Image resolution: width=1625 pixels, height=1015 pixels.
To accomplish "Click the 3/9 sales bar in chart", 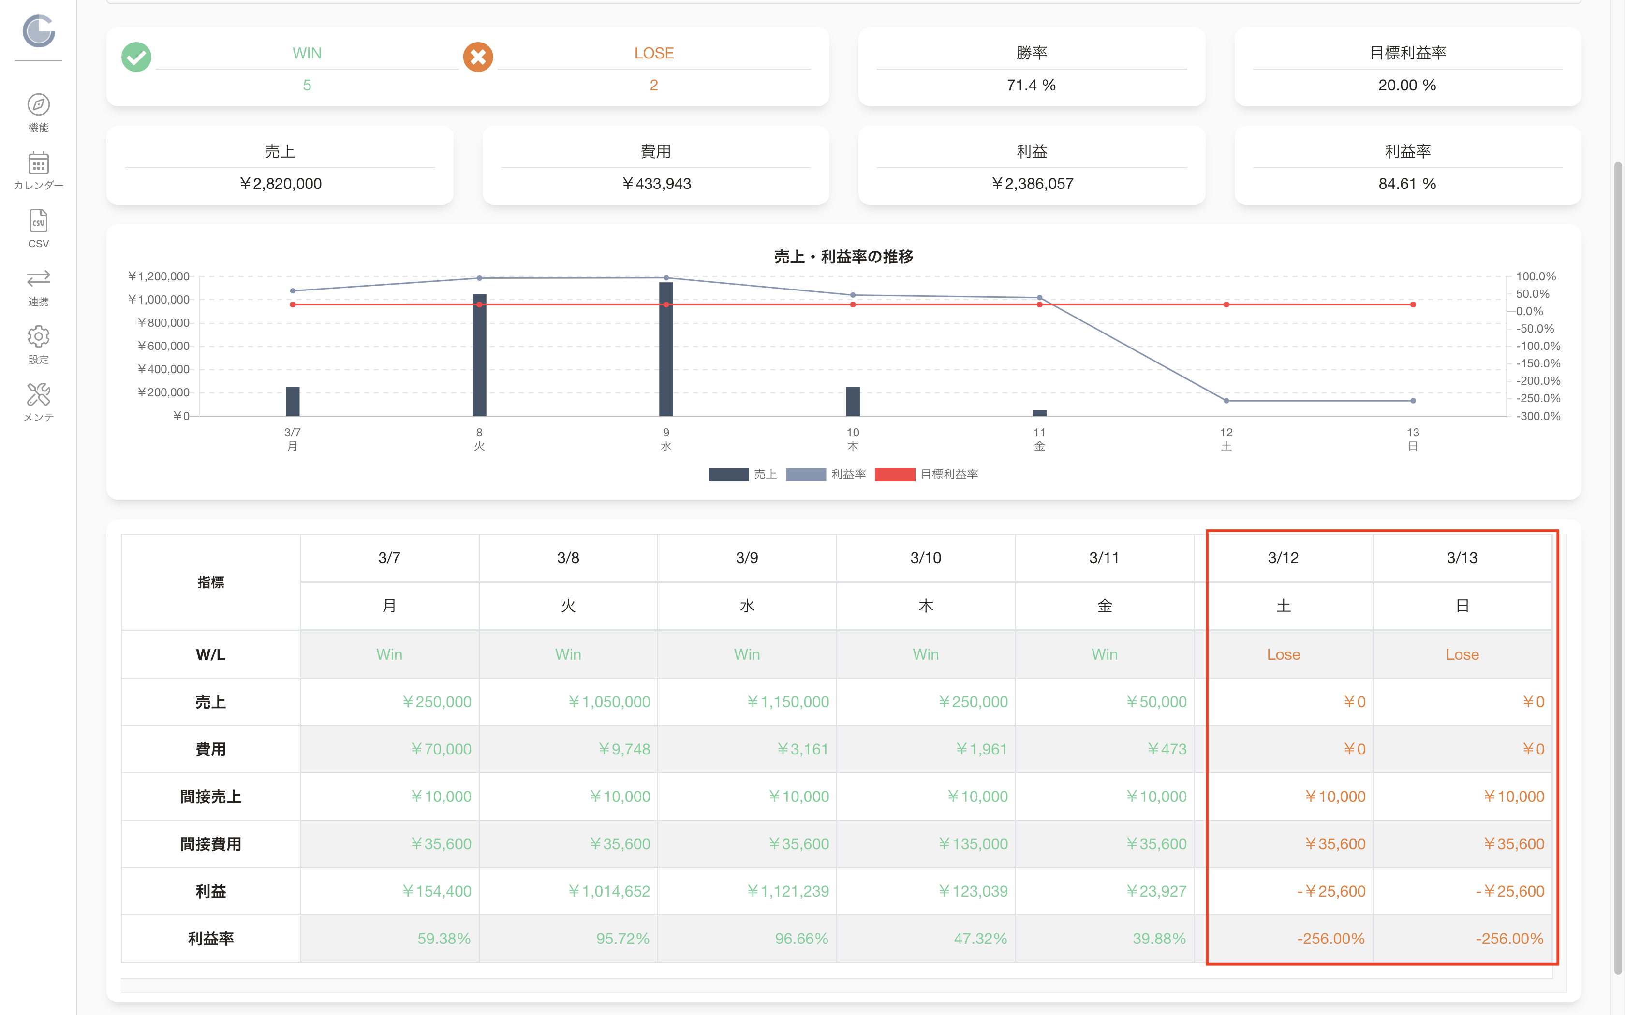I will tap(666, 349).
